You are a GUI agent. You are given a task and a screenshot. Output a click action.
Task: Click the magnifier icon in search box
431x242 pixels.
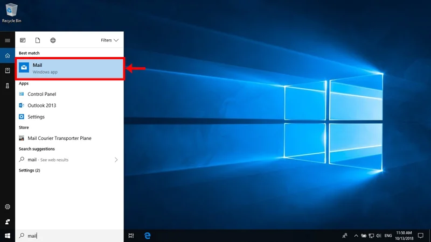[x=22, y=236]
